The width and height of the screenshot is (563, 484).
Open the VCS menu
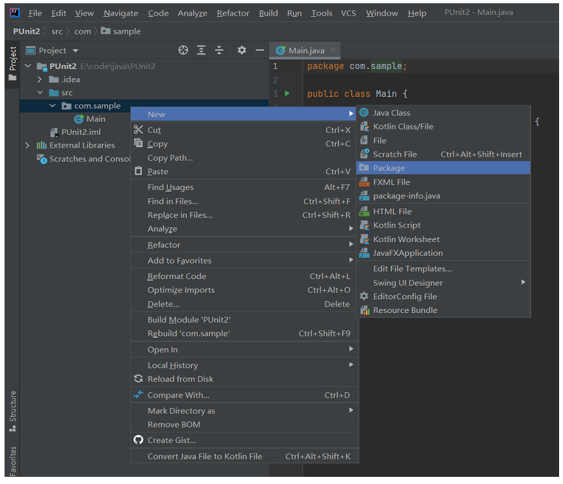[348, 13]
